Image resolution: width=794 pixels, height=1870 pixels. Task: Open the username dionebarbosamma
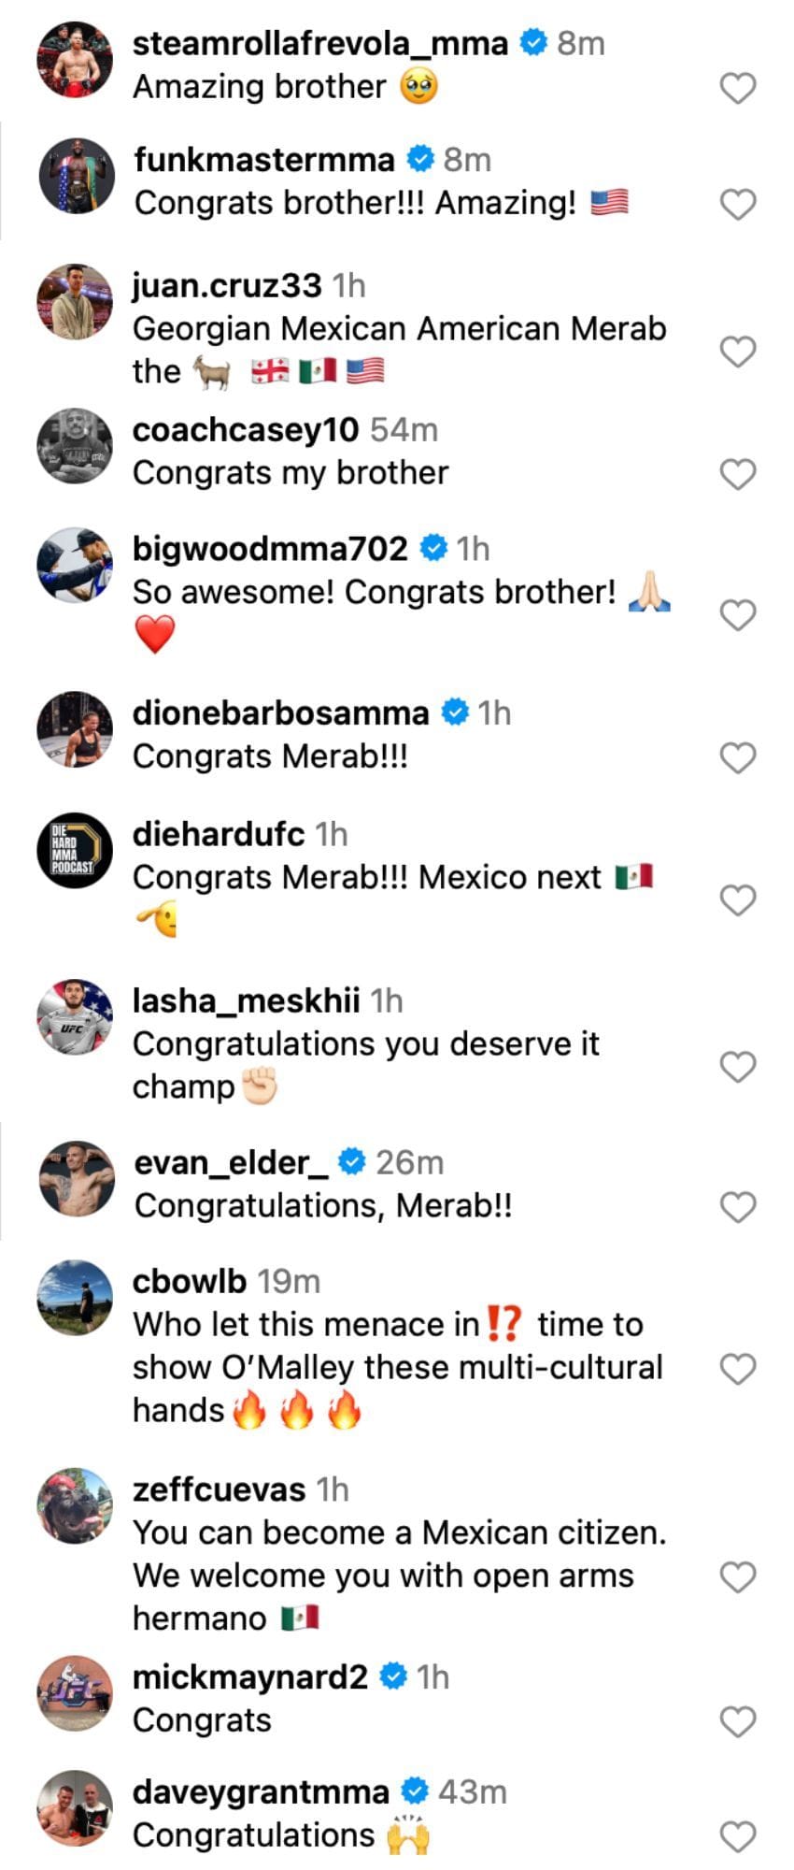pyautogui.click(x=282, y=712)
